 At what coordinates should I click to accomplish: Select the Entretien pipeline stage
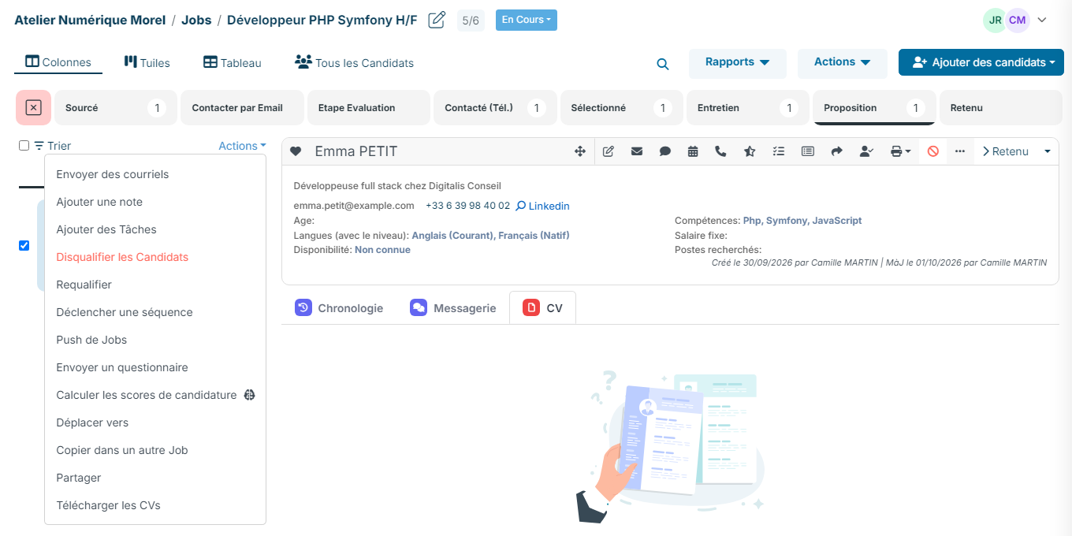(x=747, y=108)
